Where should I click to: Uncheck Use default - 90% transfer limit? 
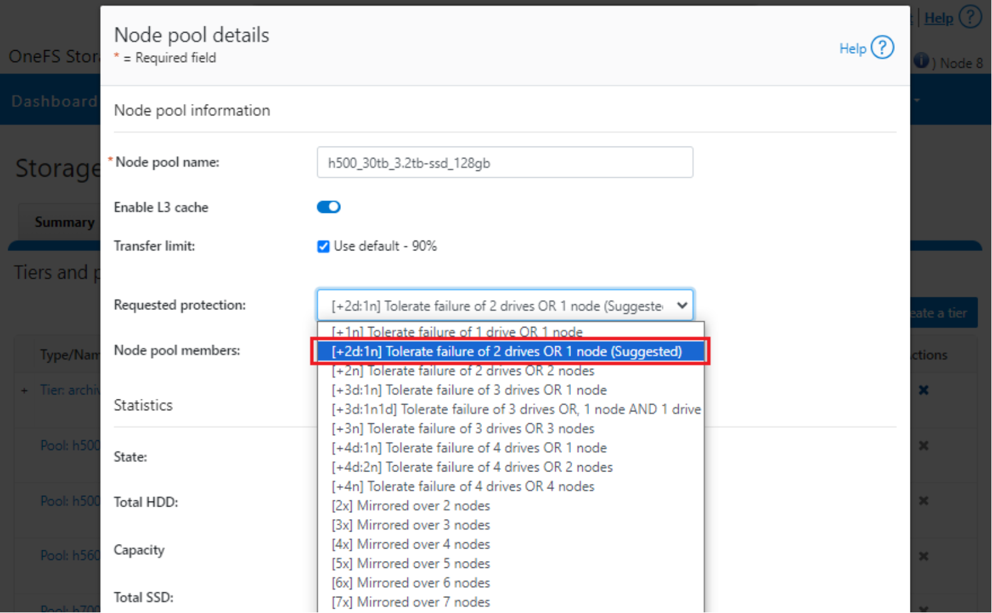(323, 247)
